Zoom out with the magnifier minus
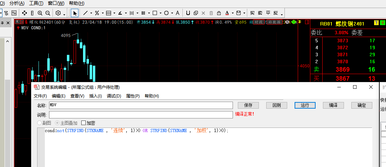 (x=48, y=13)
